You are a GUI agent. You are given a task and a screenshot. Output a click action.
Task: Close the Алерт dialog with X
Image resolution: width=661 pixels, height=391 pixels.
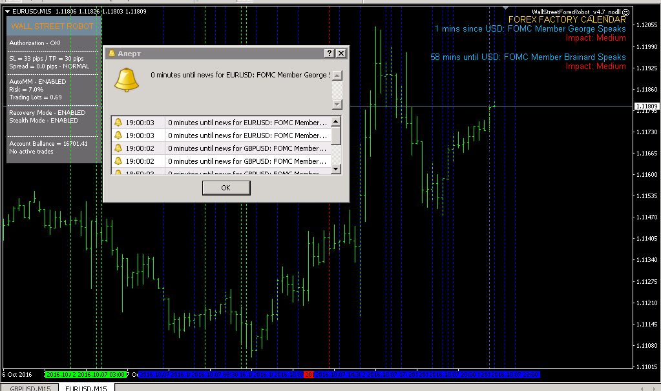(341, 53)
